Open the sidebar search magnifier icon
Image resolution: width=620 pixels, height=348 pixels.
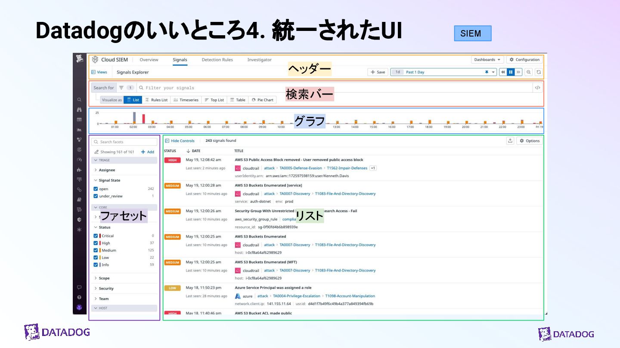[x=79, y=100]
